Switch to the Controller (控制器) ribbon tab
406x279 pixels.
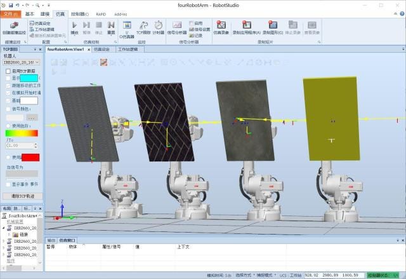80,14
